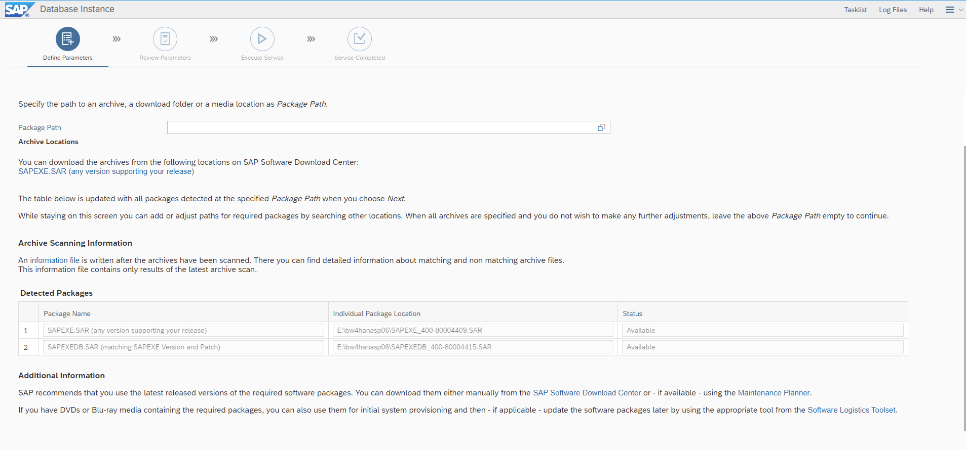Open the SAPEXE.SAR download link
This screenshot has width=966, height=450.
coord(106,171)
